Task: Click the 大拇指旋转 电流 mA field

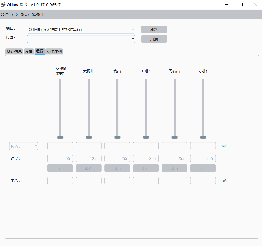Action: pos(60,181)
